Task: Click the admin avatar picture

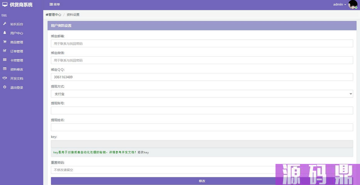Action: pos(353,4)
